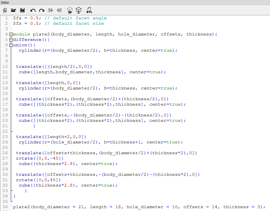Click the 'union' keyword on line 6
This screenshot has height=211, width=270.
pyautogui.click(x=20, y=45)
